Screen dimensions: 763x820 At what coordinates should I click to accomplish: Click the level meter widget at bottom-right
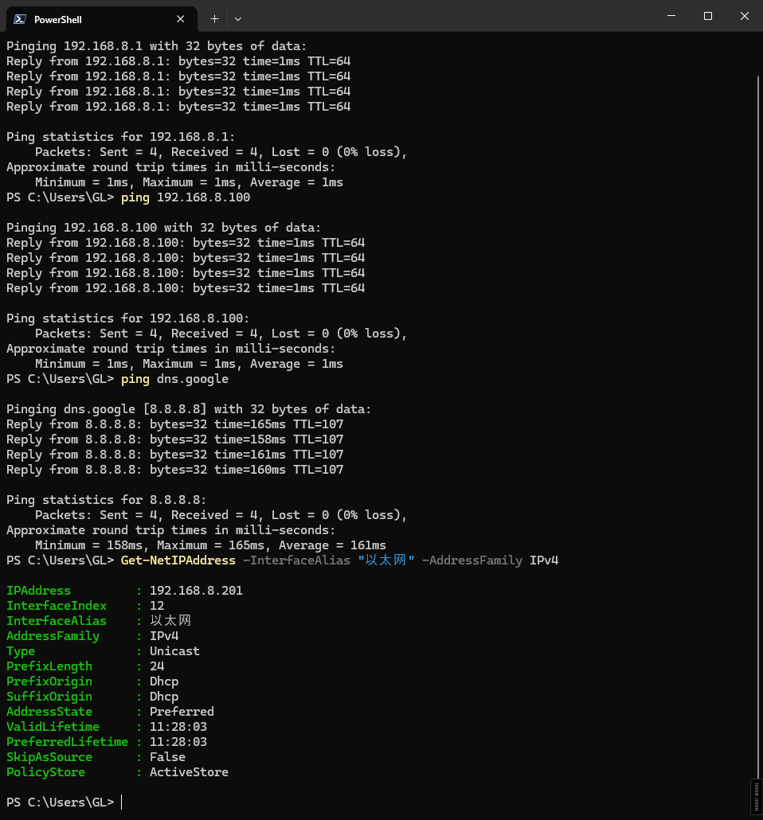pos(756,797)
